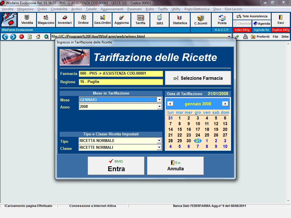Launch the SMS toolbar tool
This screenshot has width=291, height=218.
160,20
